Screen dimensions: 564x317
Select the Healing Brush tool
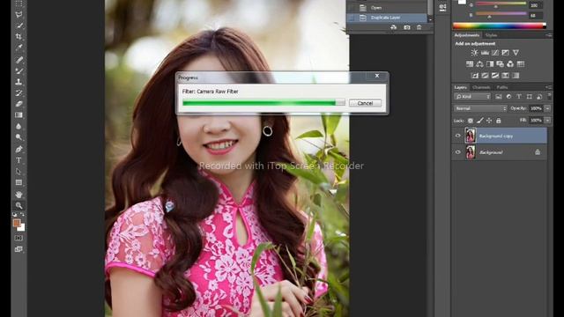[x=19, y=60]
